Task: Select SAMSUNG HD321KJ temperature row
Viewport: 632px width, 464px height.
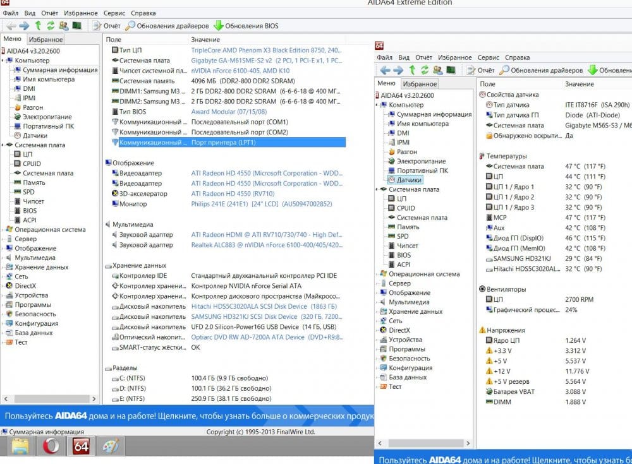Action: [544, 258]
